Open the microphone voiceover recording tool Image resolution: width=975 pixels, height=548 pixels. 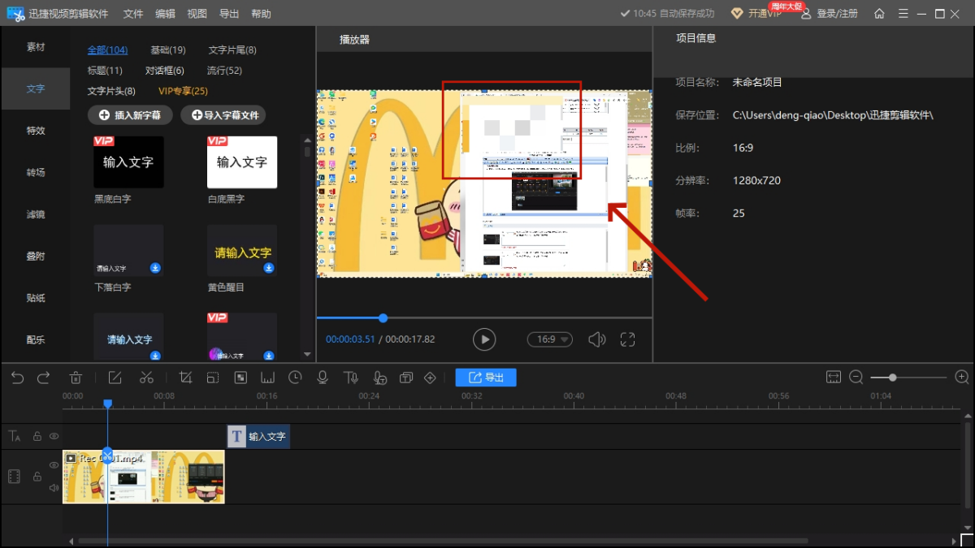point(323,378)
